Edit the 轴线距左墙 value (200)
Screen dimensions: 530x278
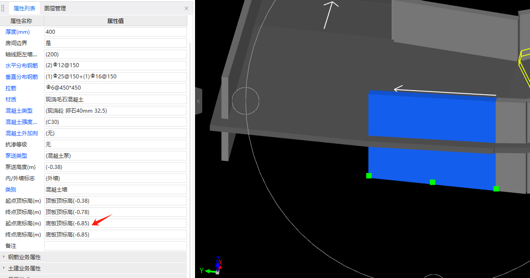(x=116, y=55)
